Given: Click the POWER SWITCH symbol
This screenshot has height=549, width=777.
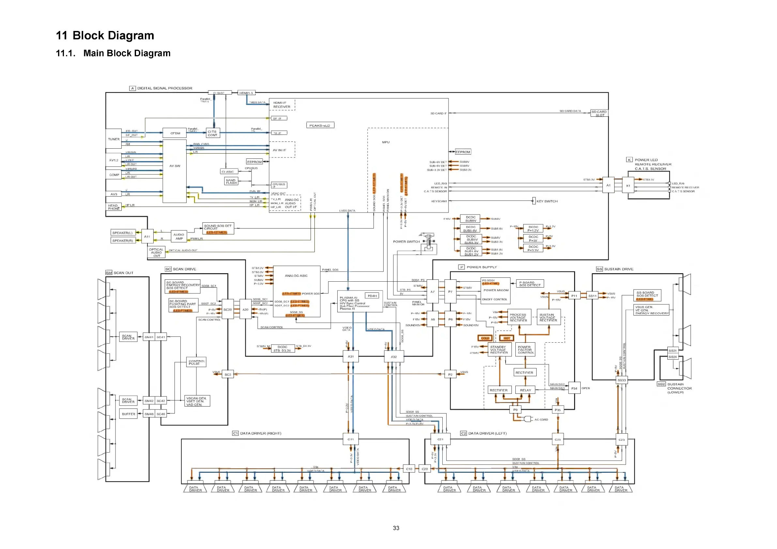Looking at the screenshot, I should click(x=428, y=241).
